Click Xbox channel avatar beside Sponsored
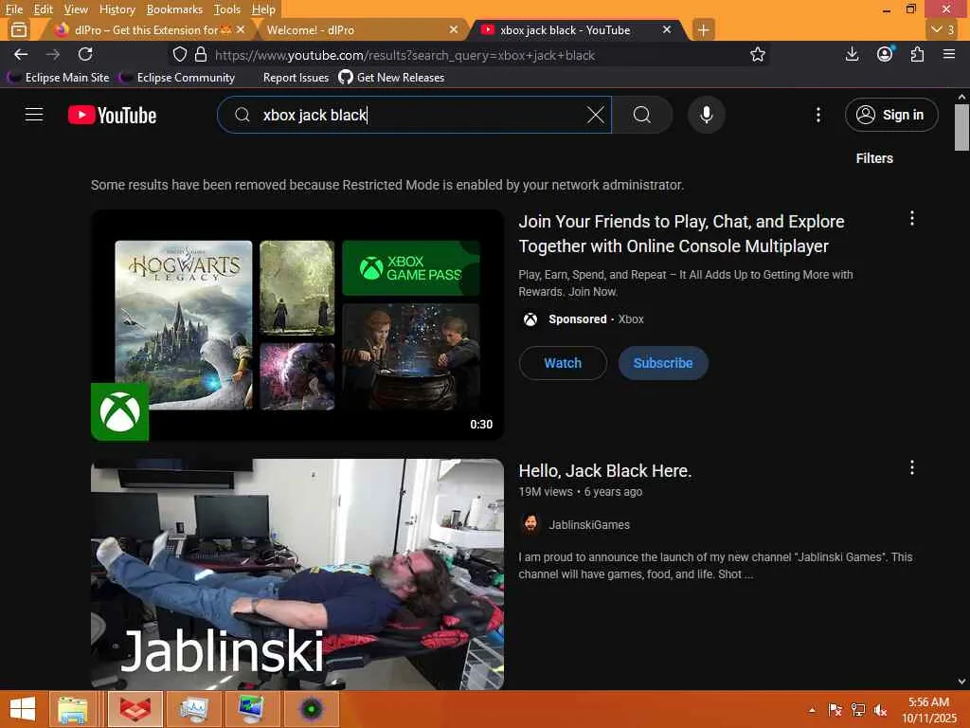The height and width of the screenshot is (728, 970). pos(530,319)
